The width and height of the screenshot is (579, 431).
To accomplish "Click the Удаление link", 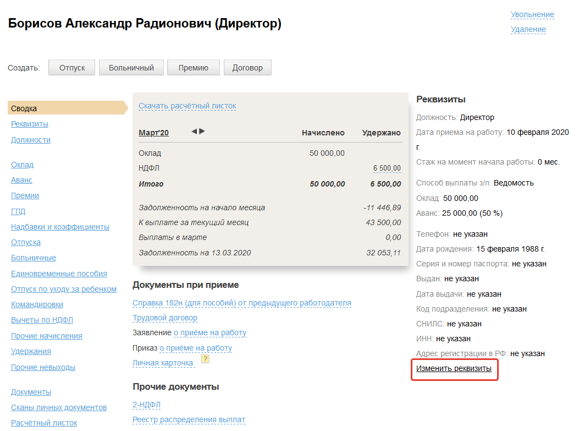I will tap(528, 29).
